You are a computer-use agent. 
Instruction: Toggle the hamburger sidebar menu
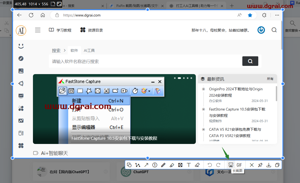[x=38, y=30]
